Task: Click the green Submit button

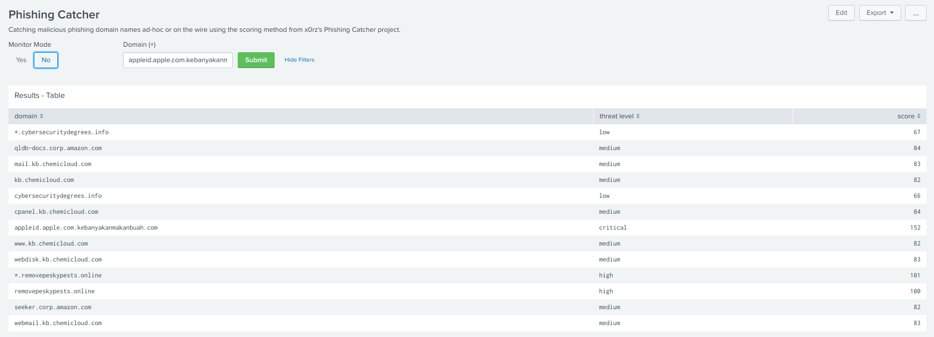Action: point(256,60)
